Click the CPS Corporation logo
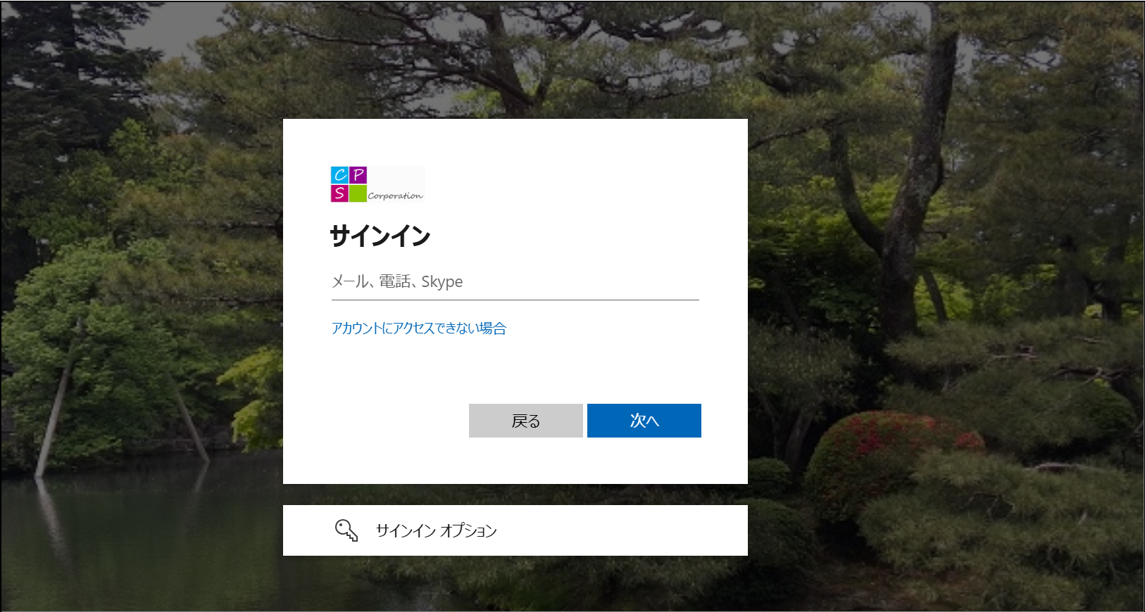Image resolution: width=1145 pixels, height=612 pixels. (377, 184)
